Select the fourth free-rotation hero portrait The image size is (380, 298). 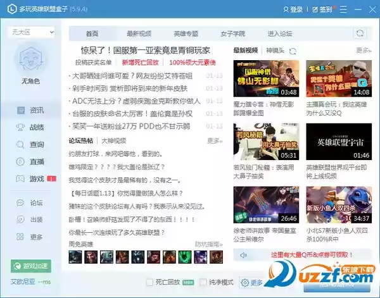pyautogui.click(x=122, y=257)
